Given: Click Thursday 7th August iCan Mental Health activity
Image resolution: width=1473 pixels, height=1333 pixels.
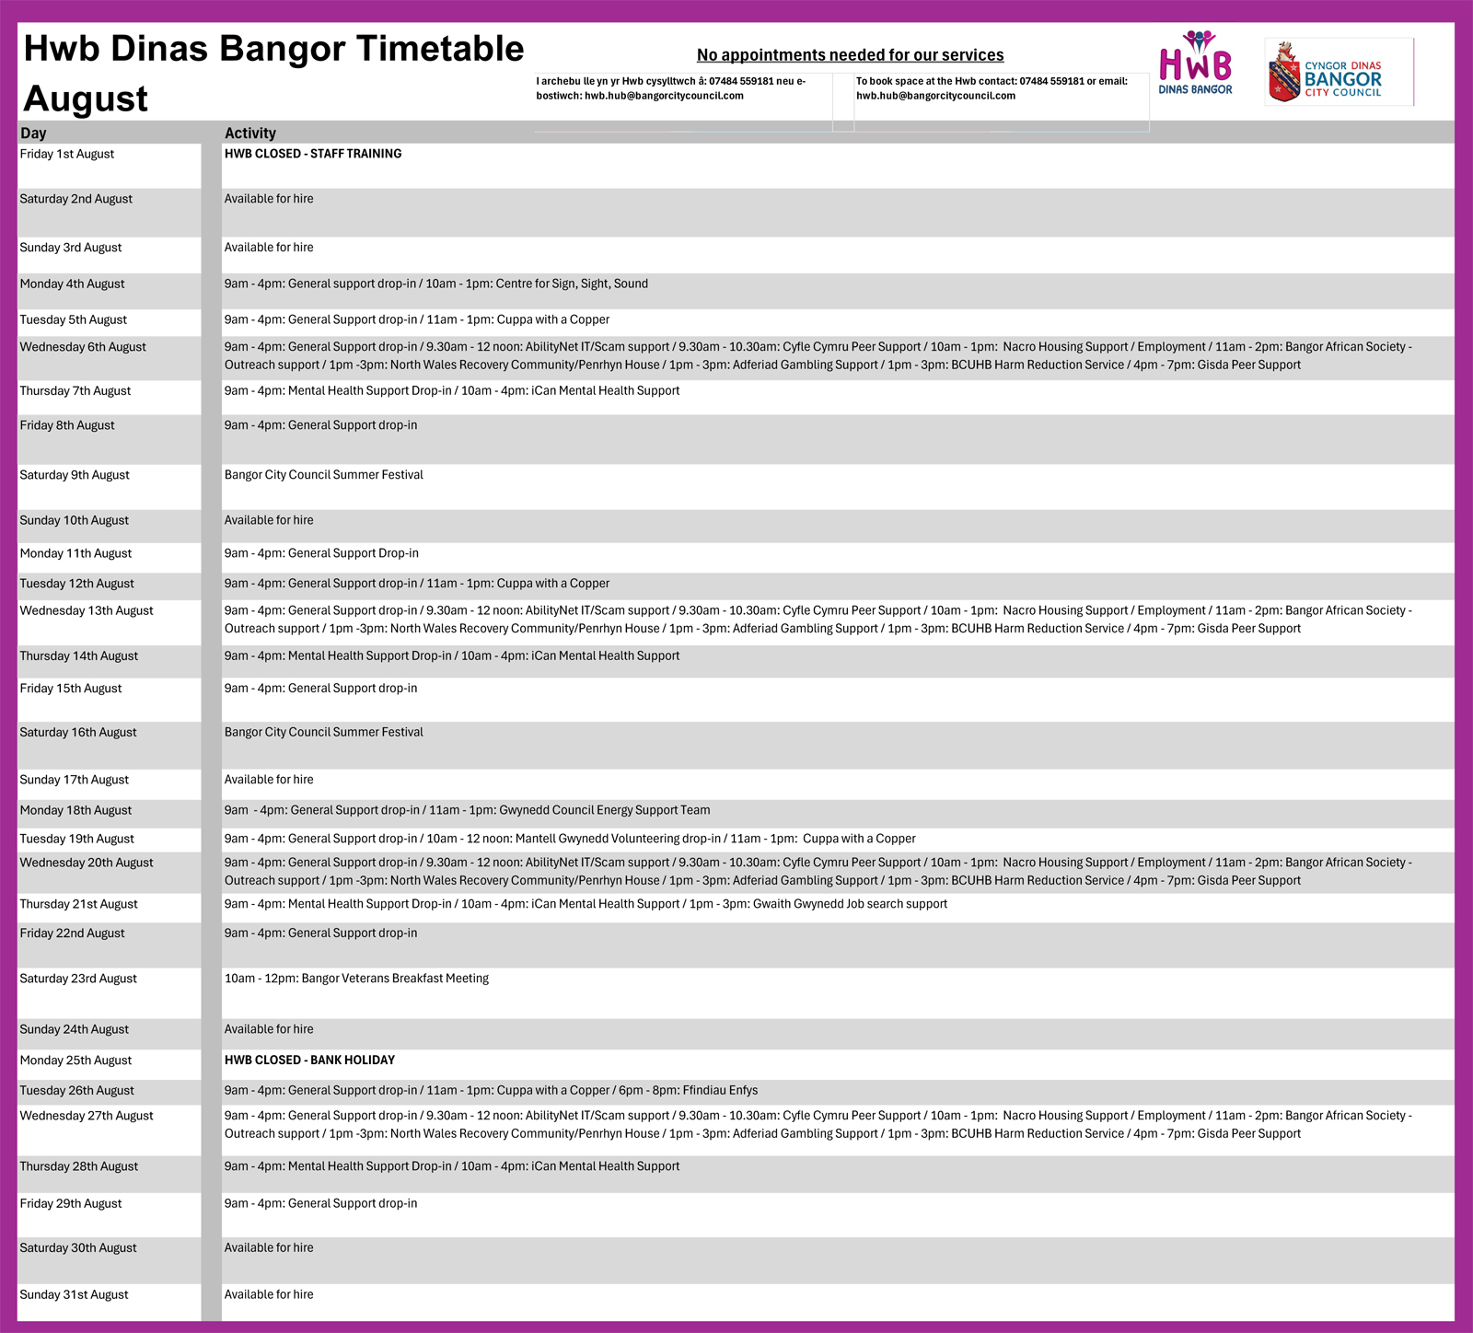Looking at the screenshot, I should pos(570,391).
